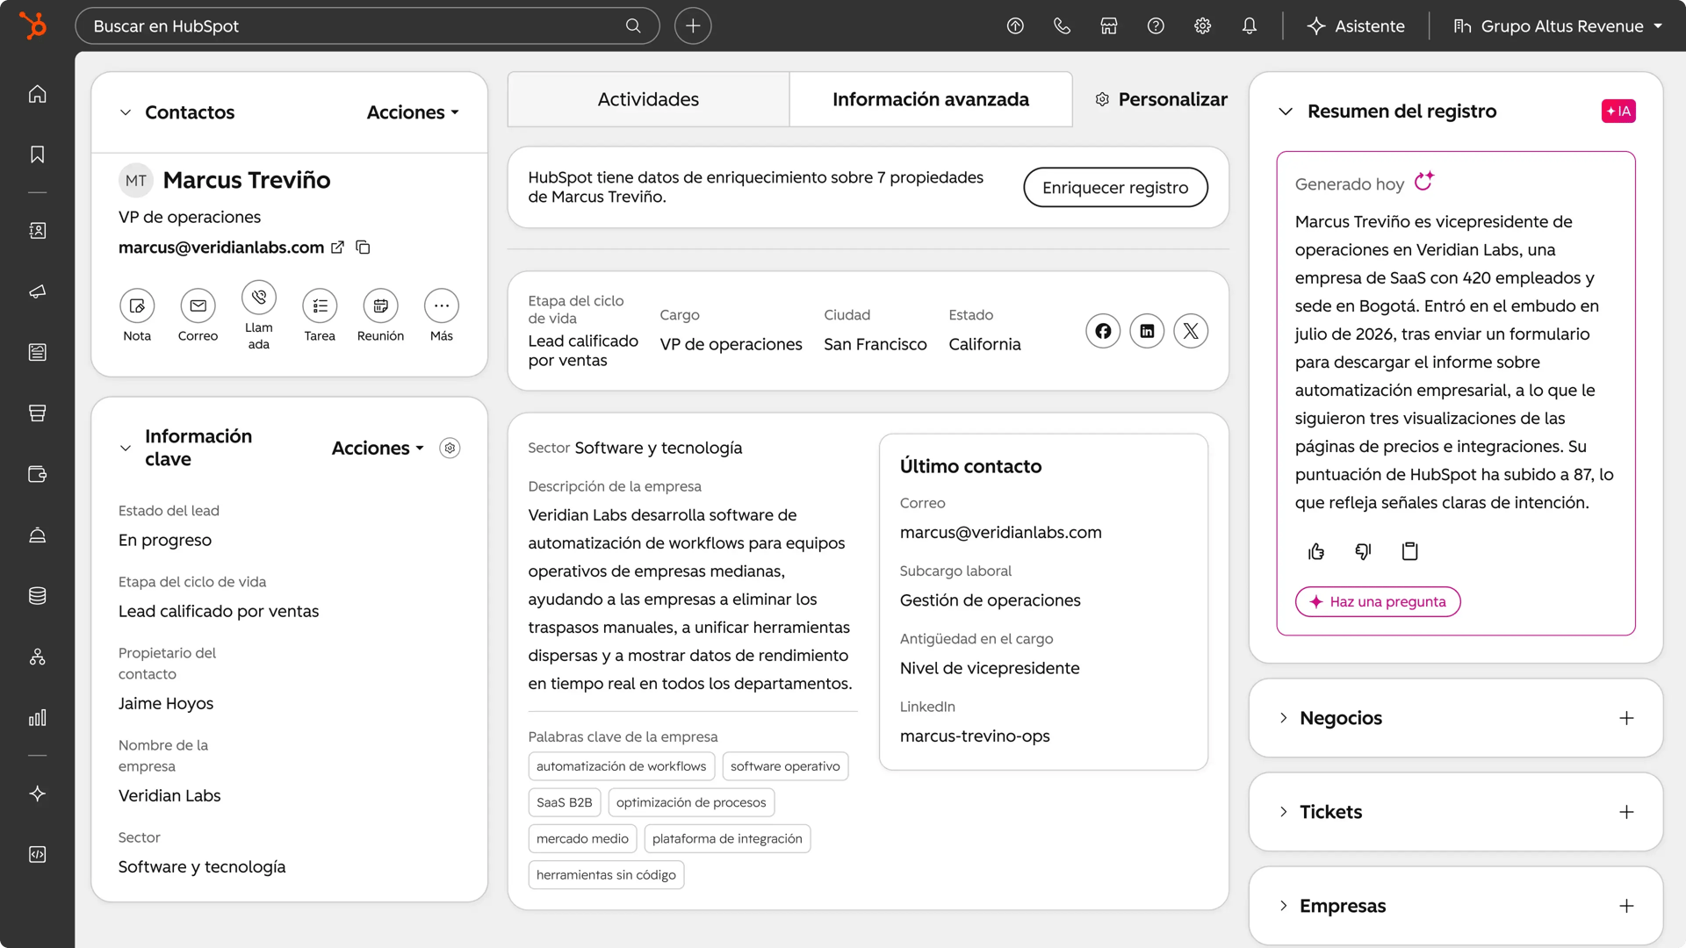Schedule a Reunión with the calendar icon
The image size is (1686, 948).
click(380, 305)
